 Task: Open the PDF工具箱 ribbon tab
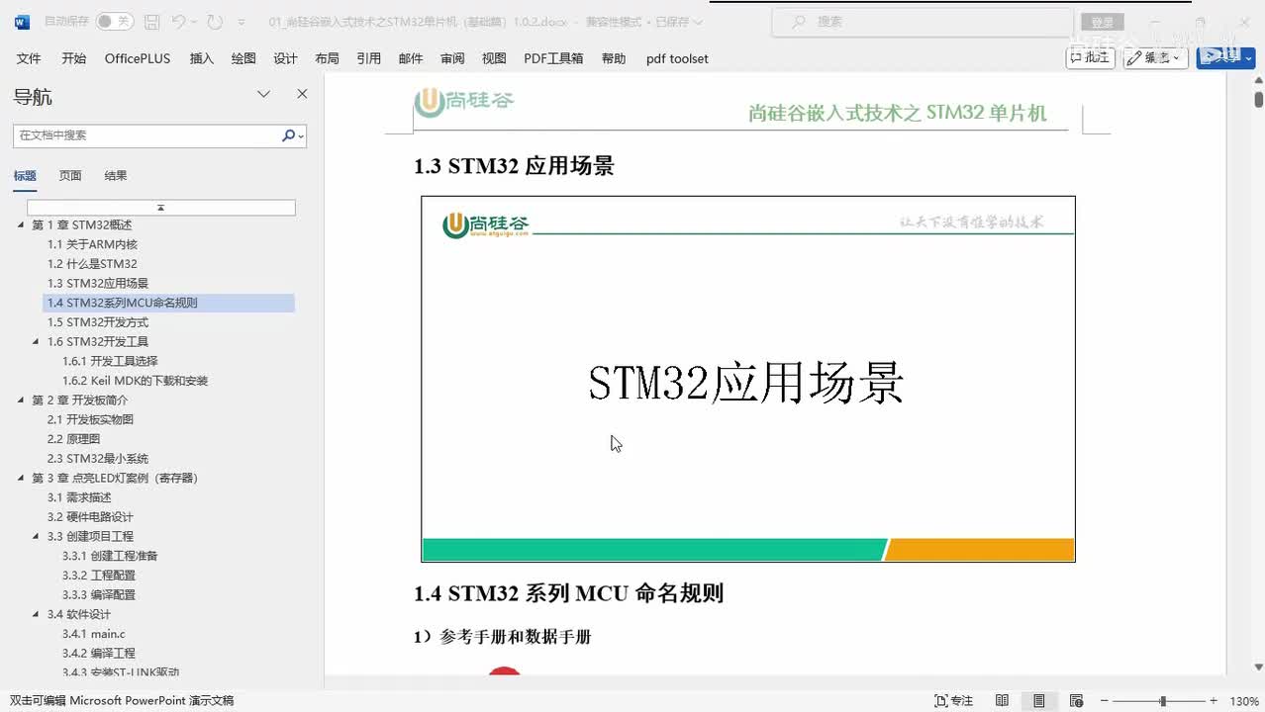point(553,58)
